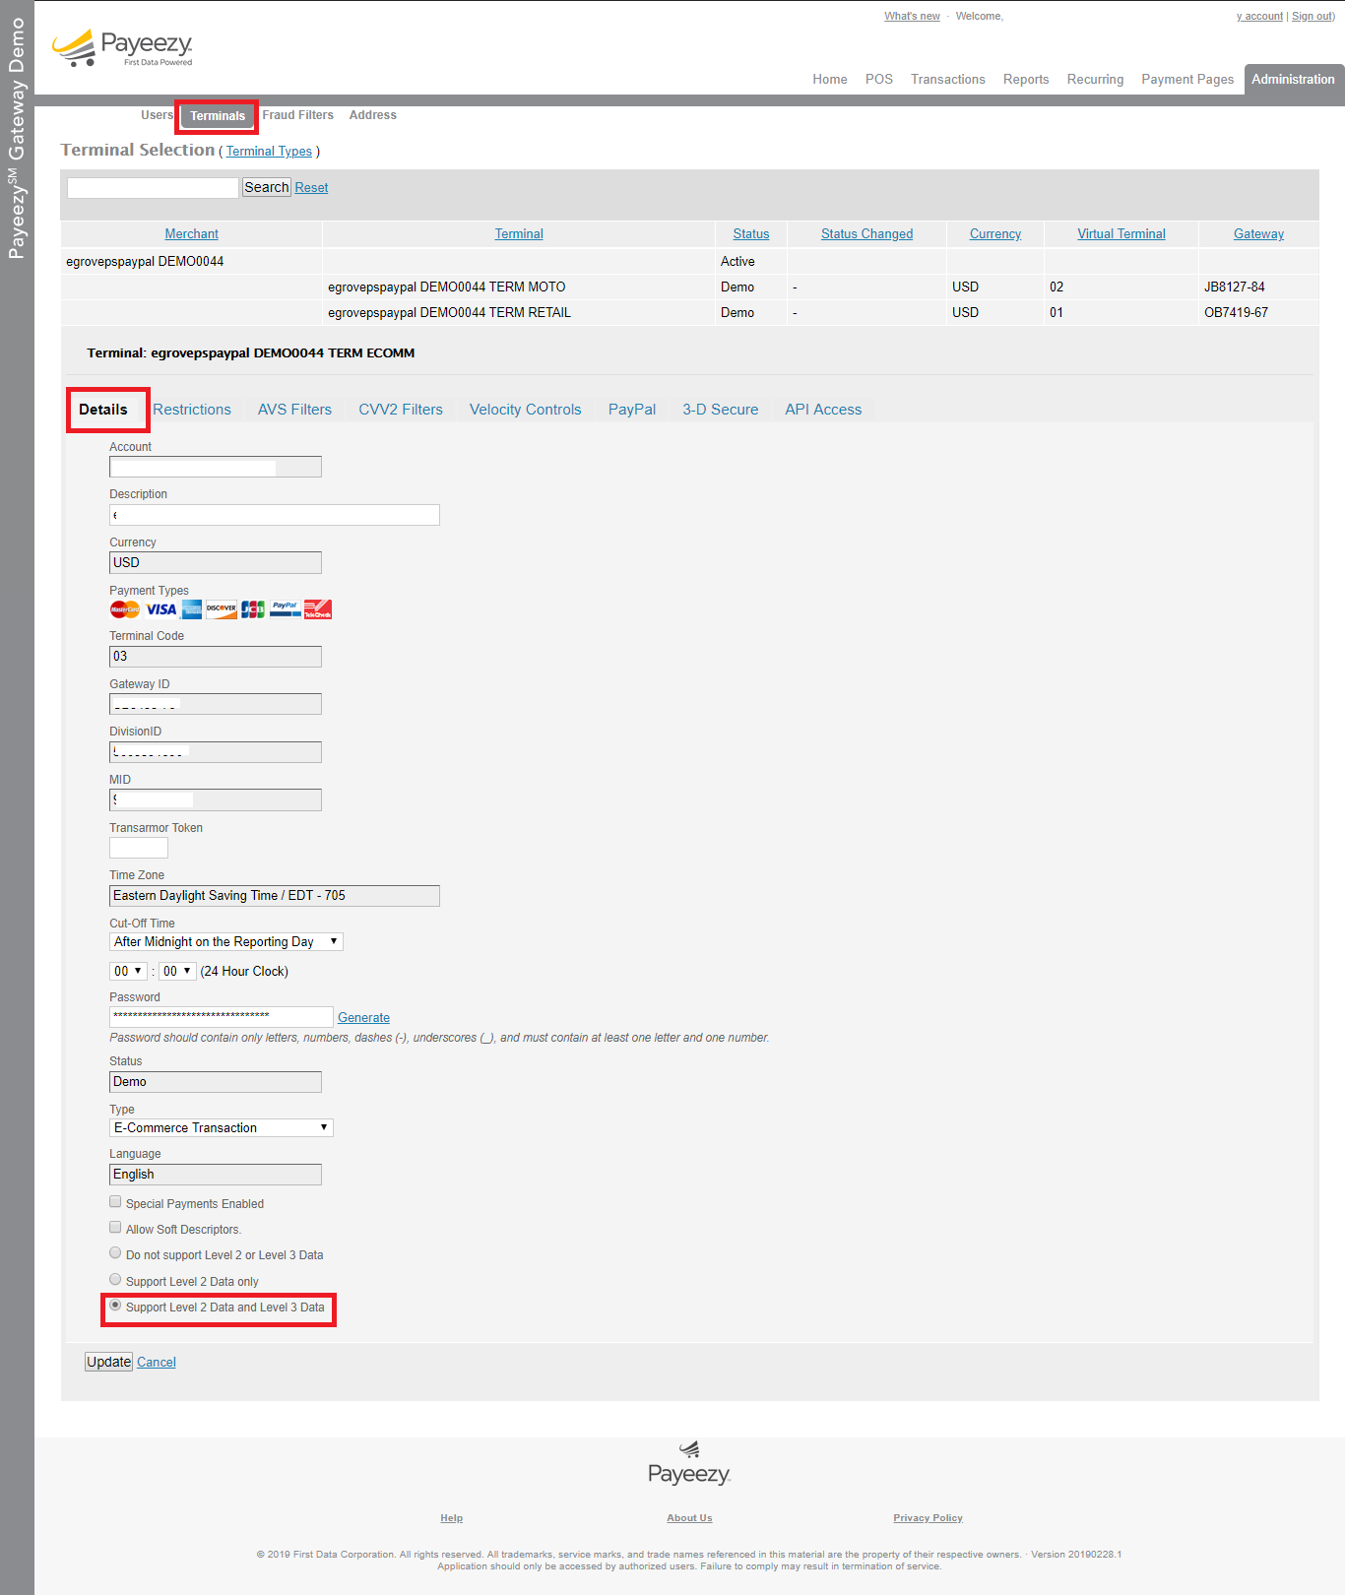Select the TERM MOTO terminal row
Image resolution: width=1345 pixels, height=1595 pixels.
[x=689, y=287]
